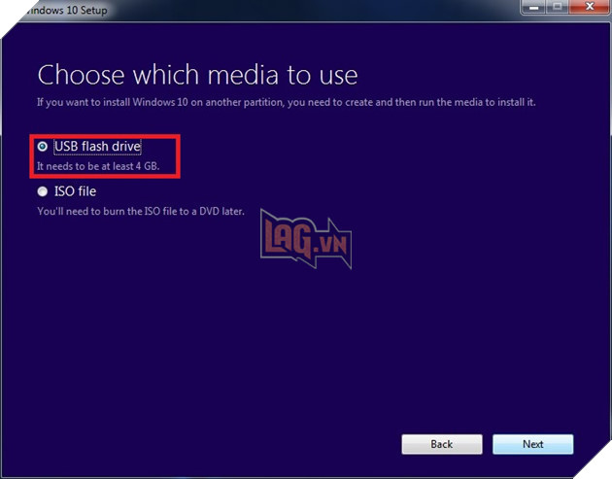Click the Windows 10 Setup title bar text
The height and width of the screenshot is (479, 612).
pyautogui.click(x=66, y=10)
